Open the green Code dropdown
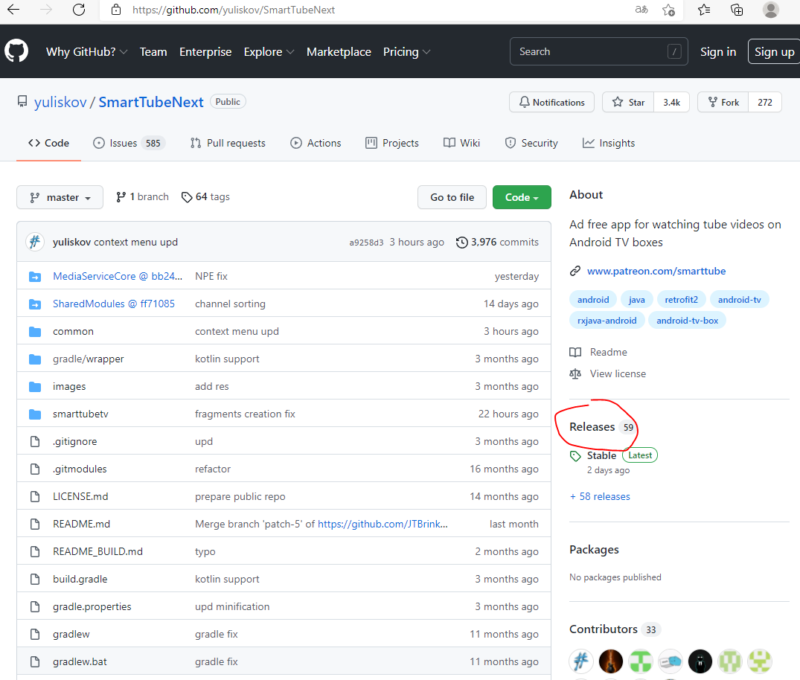Screen dimensions: 800x680 pyautogui.click(x=522, y=197)
